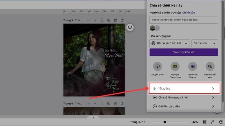
Task: Open the Bất cứ ai có liên kết dropdown
Action: tap(170, 43)
